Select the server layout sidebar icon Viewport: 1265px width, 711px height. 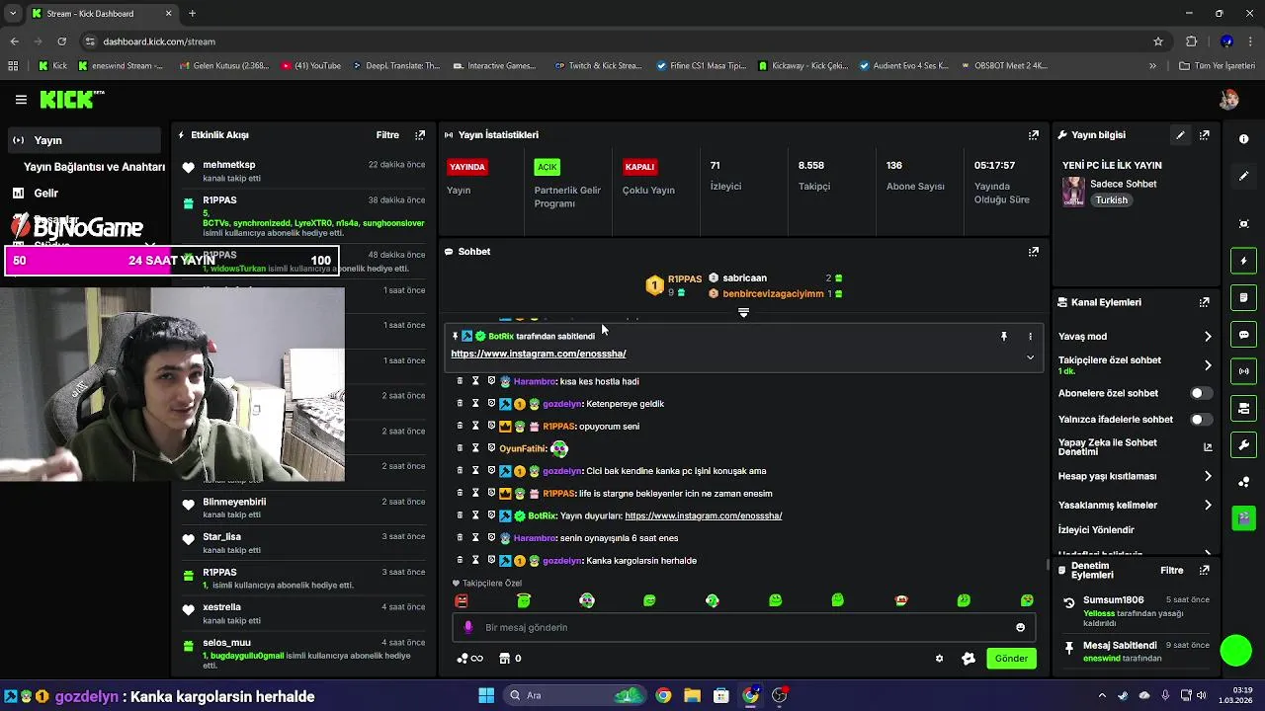(1243, 408)
